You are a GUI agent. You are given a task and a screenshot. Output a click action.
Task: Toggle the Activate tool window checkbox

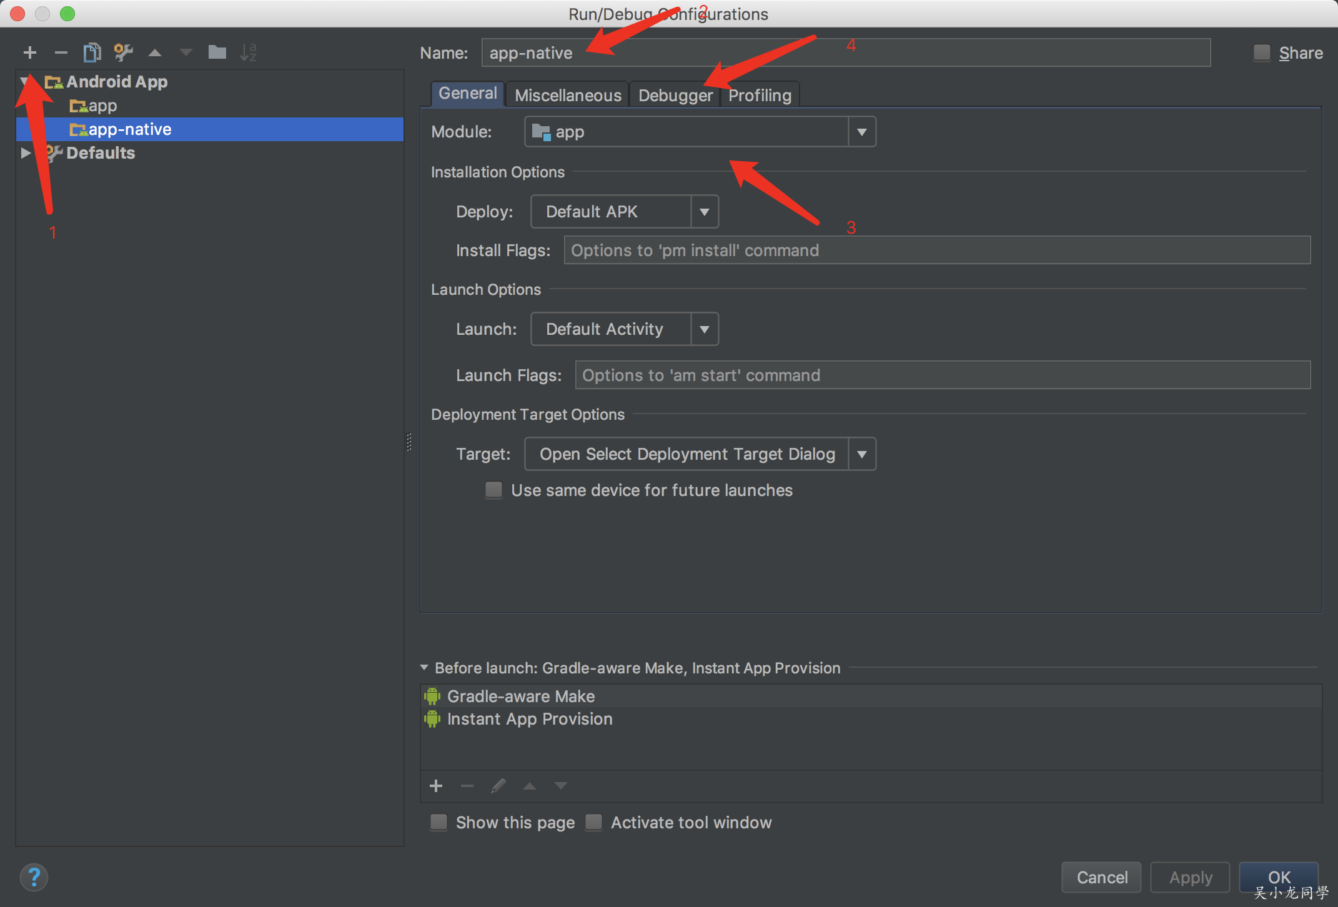(594, 823)
